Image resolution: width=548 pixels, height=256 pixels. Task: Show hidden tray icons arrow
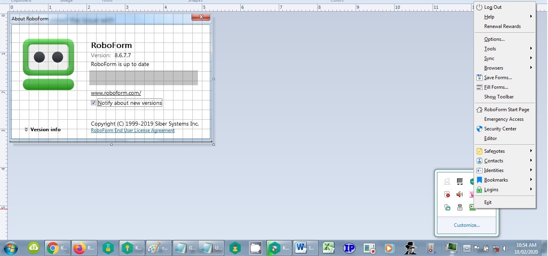pos(467,248)
